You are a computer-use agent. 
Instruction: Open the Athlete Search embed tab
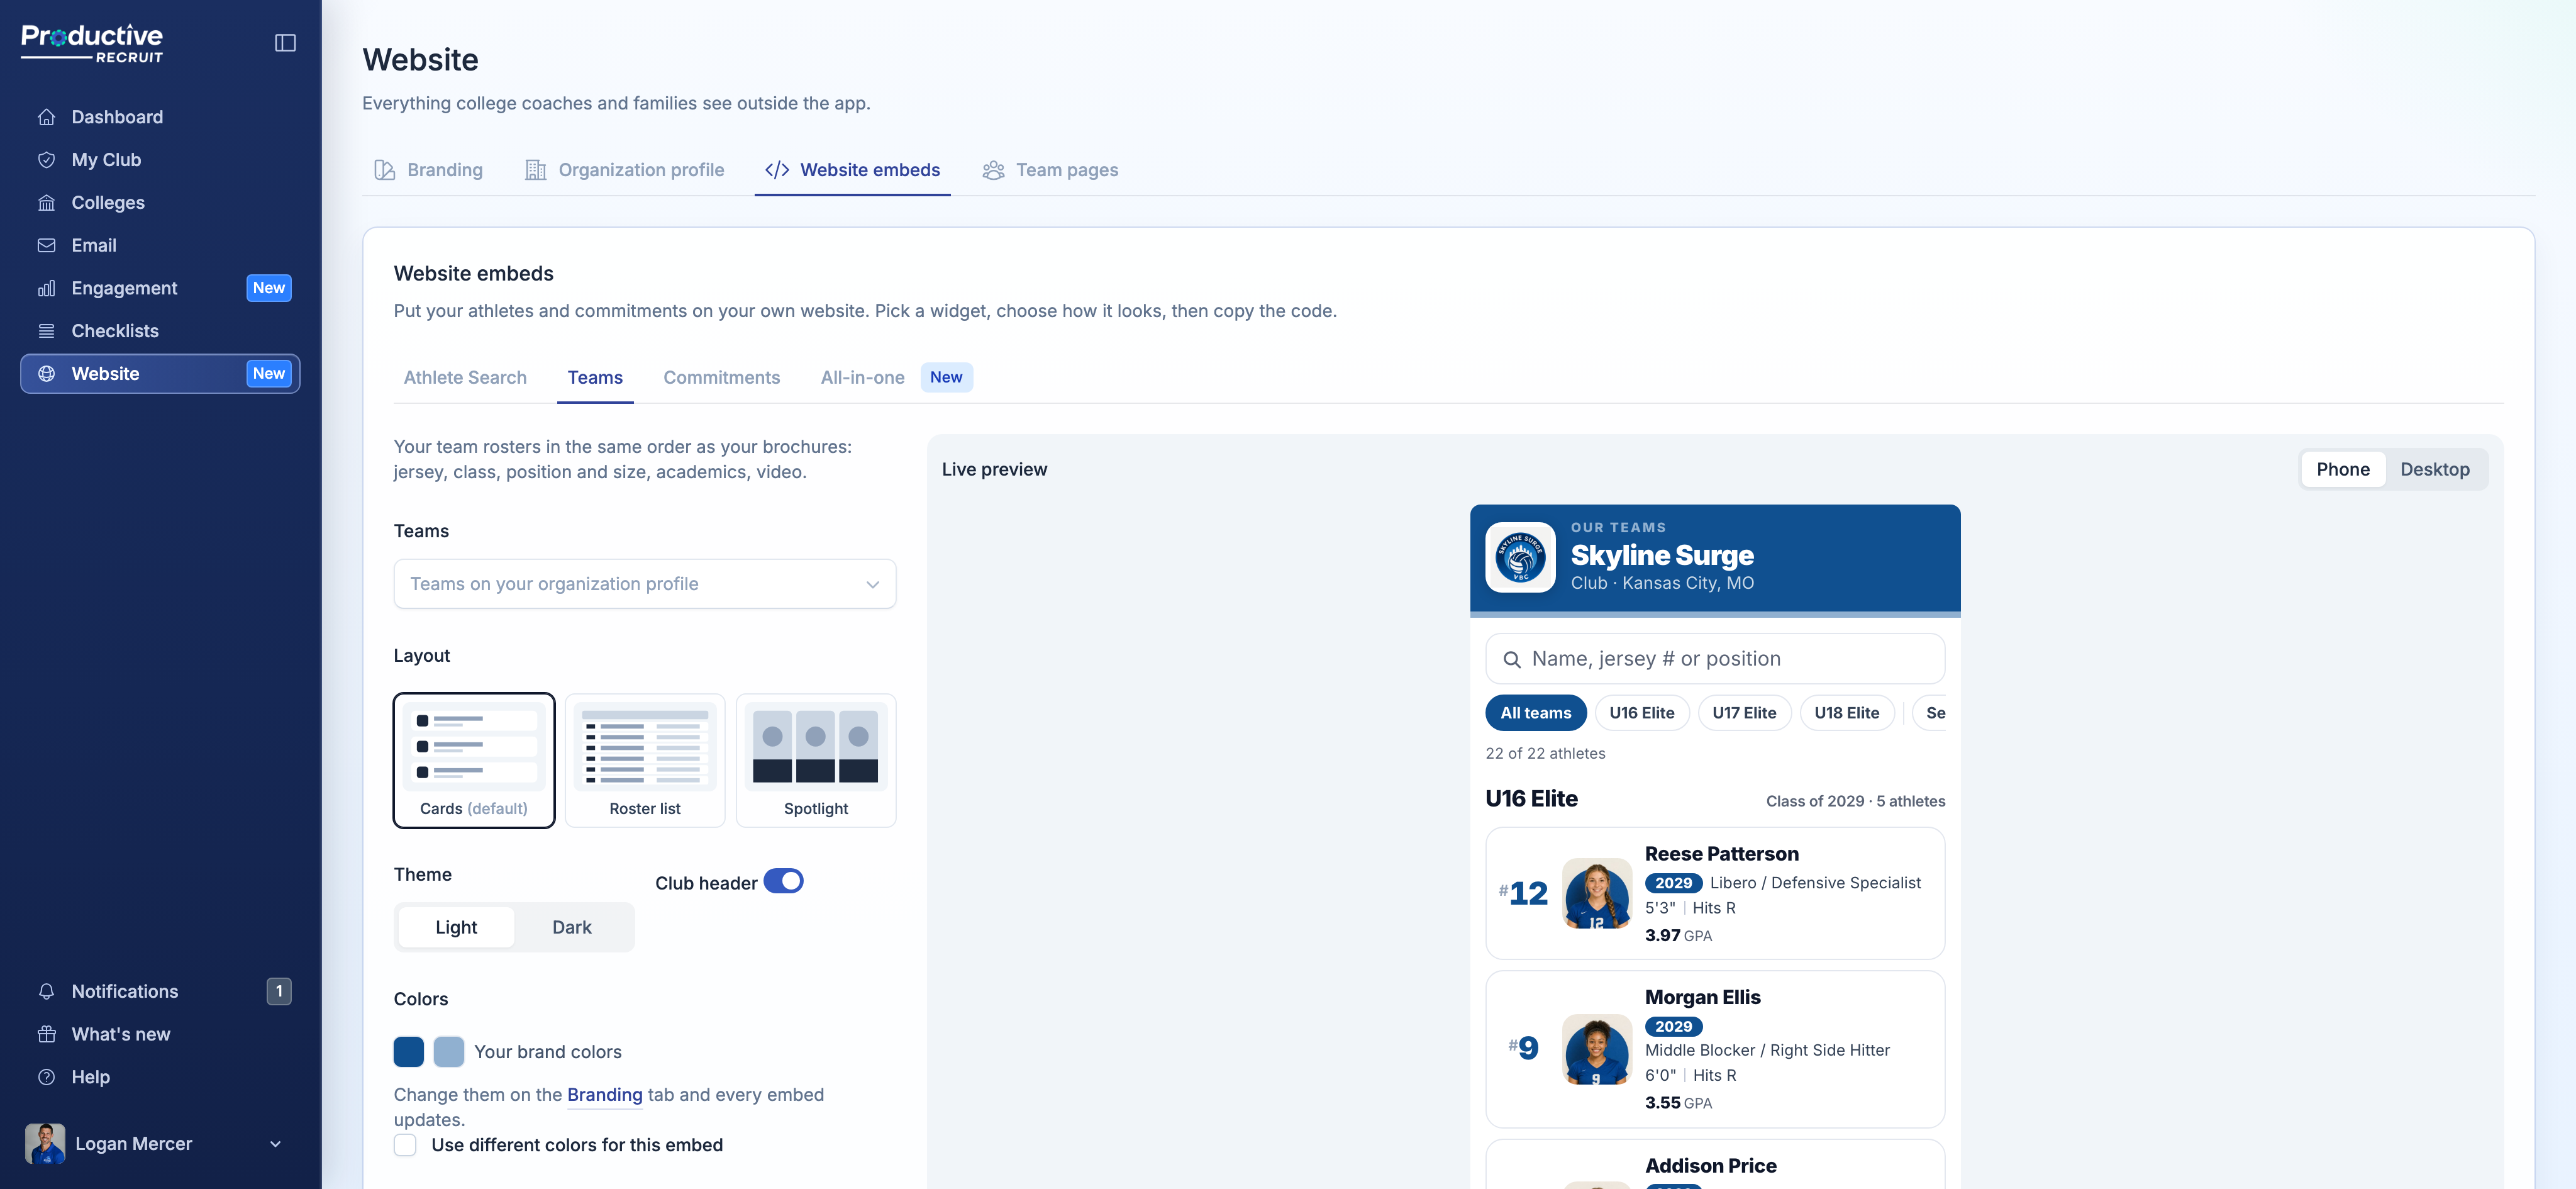coord(465,377)
